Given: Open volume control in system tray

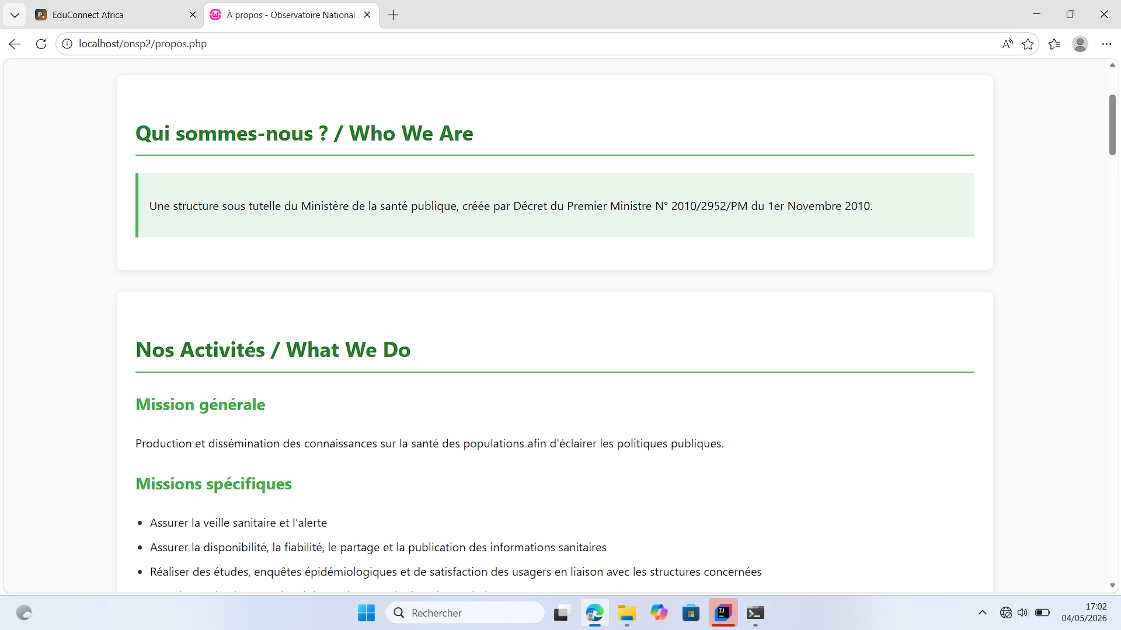Looking at the screenshot, I should point(1022,612).
